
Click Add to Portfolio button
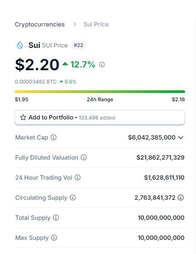pos(100,118)
